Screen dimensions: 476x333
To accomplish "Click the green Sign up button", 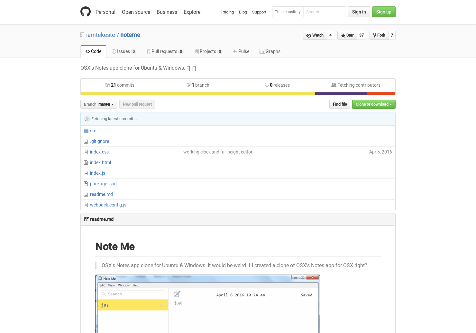I will [x=384, y=12].
